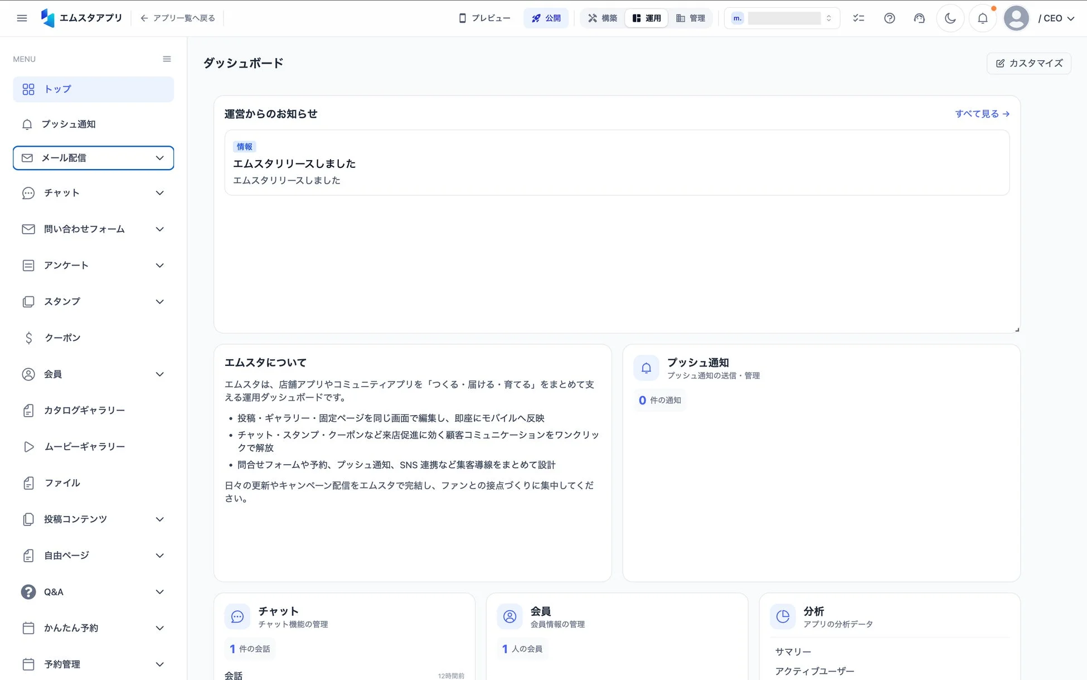Click the ムービーギャラリー play icon
Screen dimensions: 1087x680
(28, 447)
